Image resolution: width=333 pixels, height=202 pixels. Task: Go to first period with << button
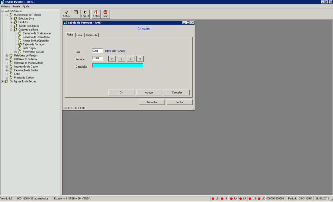[x=112, y=59]
